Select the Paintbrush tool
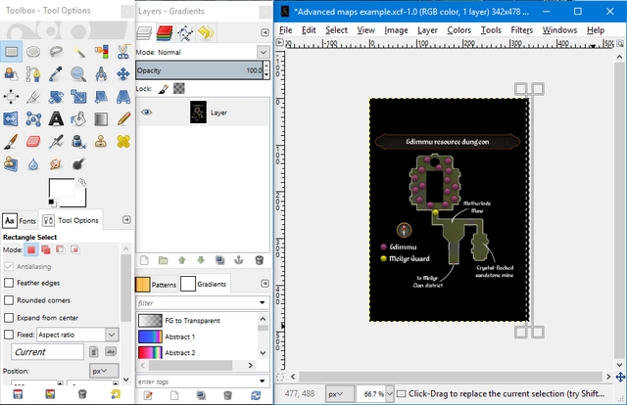The height and width of the screenshot is (405, 627). coord(11,142)
